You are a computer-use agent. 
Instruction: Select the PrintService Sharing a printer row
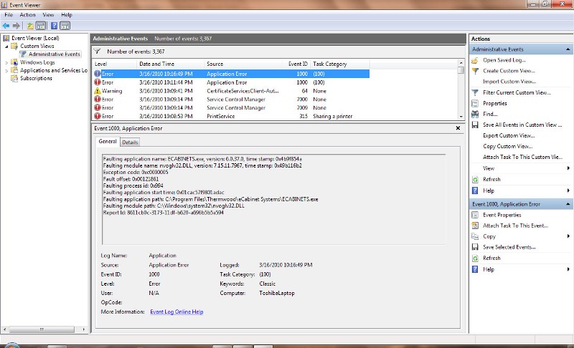point(230,116)
